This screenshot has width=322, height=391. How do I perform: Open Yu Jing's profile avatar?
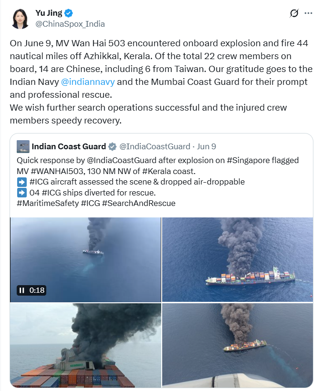[x=20, y=19]
